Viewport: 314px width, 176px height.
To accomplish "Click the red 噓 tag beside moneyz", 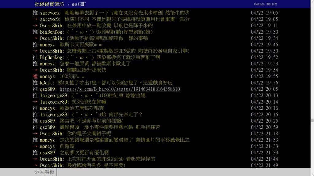I will (35, 76).
